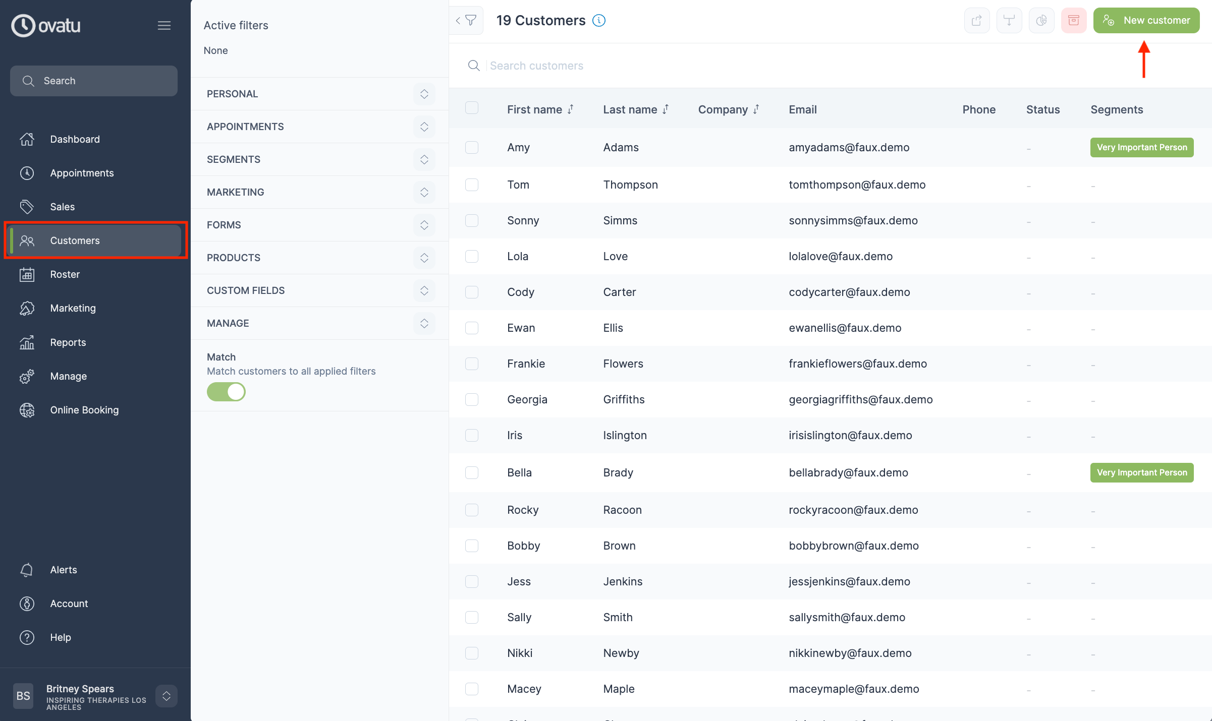Open the Dashboard from the sidebar
The image size is (1212, 721).
click(75, 139)
